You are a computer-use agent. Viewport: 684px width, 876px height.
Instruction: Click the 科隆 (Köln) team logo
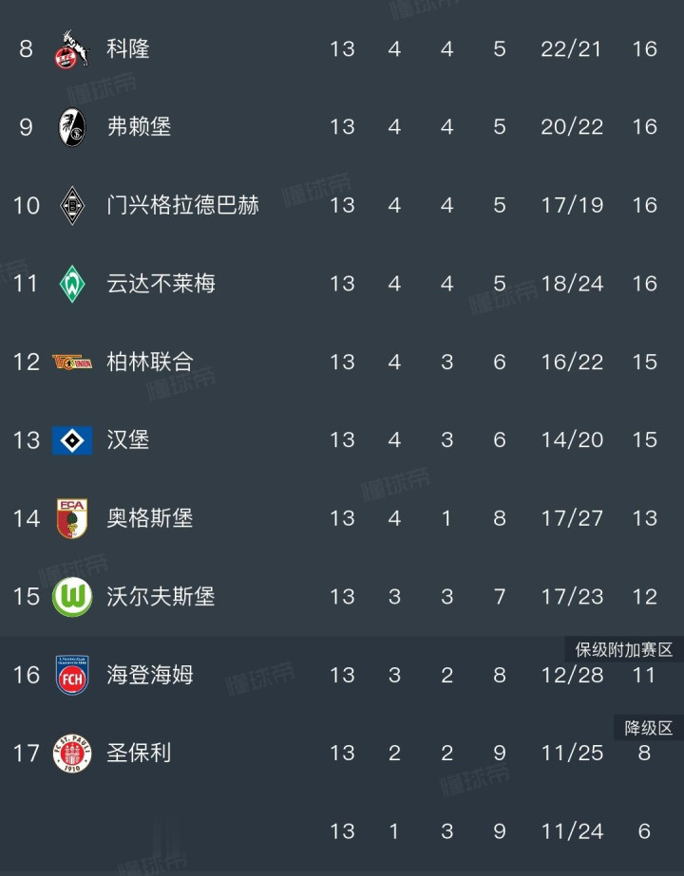tap(72, 49)
